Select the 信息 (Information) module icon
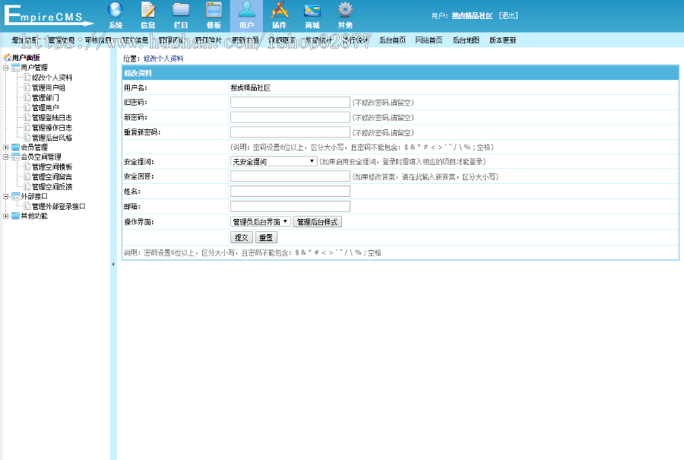 (148, 16)
